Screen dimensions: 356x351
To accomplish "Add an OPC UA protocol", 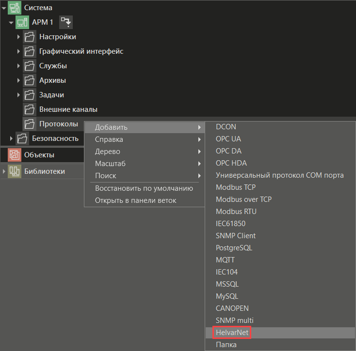I will click(x=228, y=139).
